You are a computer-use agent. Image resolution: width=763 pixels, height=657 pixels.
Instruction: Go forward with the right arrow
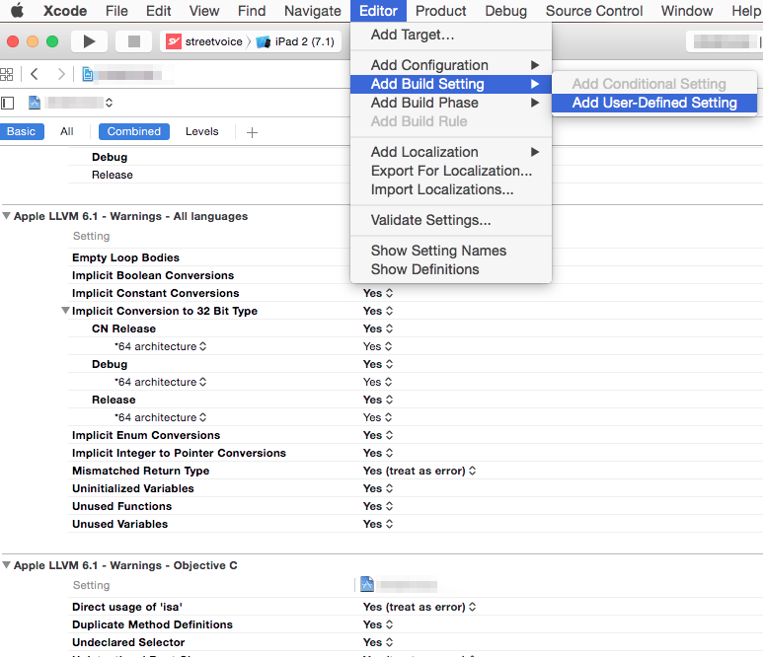click(x=61, y=74)
